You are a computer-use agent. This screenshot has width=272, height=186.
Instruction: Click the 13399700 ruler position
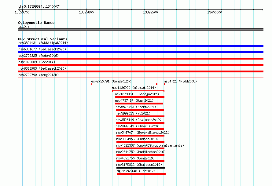(22, 12)
